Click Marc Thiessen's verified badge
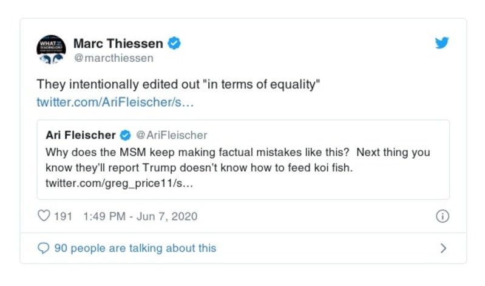This screenshot has width=485, height=286. 175,44
